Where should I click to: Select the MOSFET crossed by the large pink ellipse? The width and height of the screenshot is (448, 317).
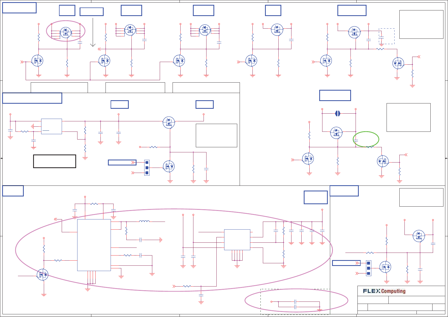pos(42,275)
